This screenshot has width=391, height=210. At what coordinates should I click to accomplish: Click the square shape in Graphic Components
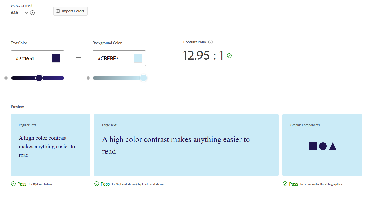click(313, 146)
